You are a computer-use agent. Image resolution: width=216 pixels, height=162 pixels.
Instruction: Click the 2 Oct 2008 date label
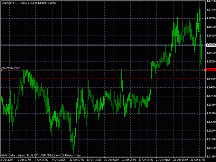click(7, 160)
